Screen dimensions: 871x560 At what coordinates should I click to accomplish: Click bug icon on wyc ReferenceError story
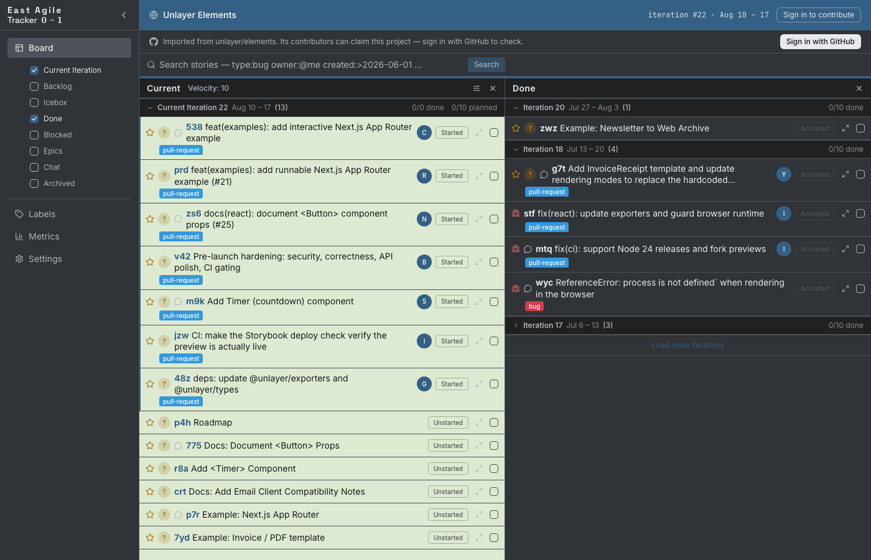516,289
